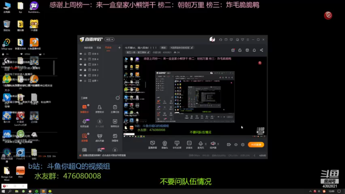Open the Windows Start menu
Screen dimensions: 345x194
coord(3,191)
